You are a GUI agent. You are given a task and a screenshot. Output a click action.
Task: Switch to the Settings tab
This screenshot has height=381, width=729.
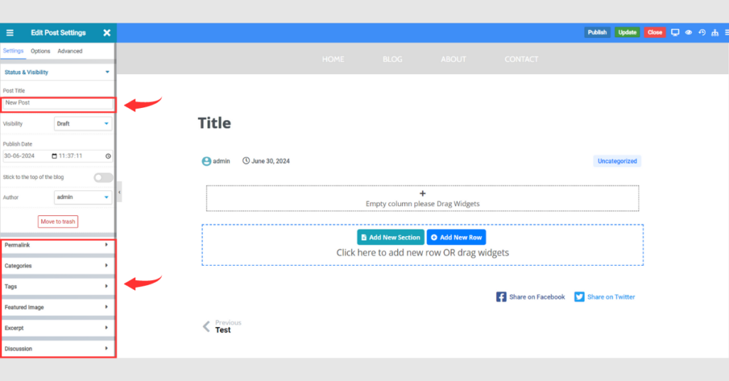tap(13, 51)
